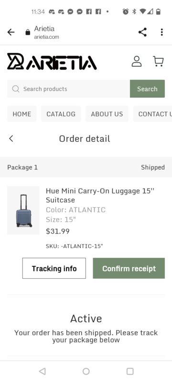Tap Android home circle button
Screen dimensions: 172x382
pos(86,371)
